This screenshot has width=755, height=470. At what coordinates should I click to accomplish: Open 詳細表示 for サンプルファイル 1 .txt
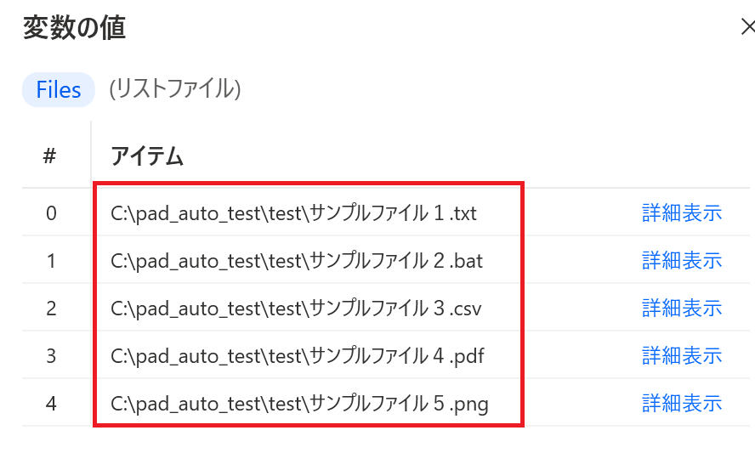681,212
